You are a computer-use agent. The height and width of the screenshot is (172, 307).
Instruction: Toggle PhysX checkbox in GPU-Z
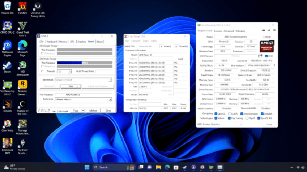247,118
